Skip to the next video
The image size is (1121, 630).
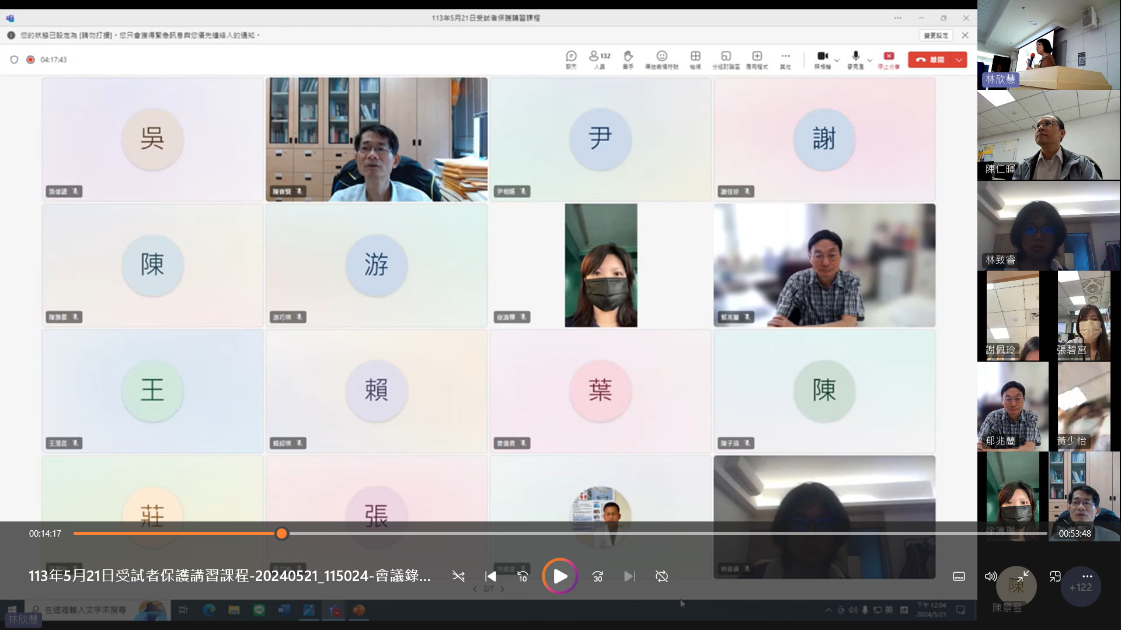point(629,576)
